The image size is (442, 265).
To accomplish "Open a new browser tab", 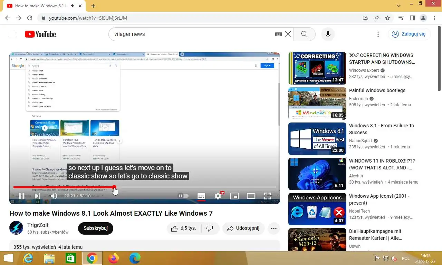I will point(93,6).
